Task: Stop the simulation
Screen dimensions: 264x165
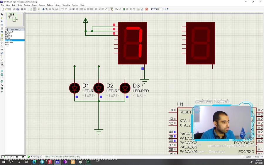Action: click(x=23, y=157)
